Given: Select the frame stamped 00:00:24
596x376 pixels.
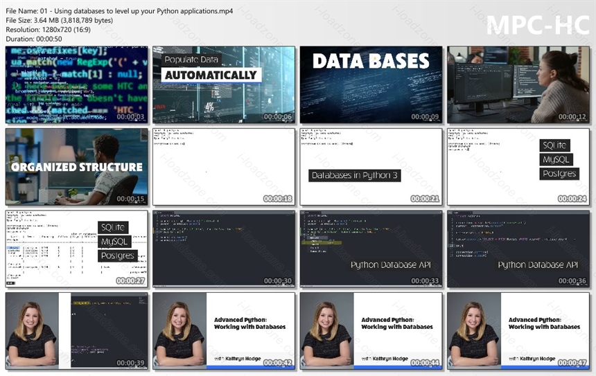Looking at the screenshot, I should pos(518,167).
